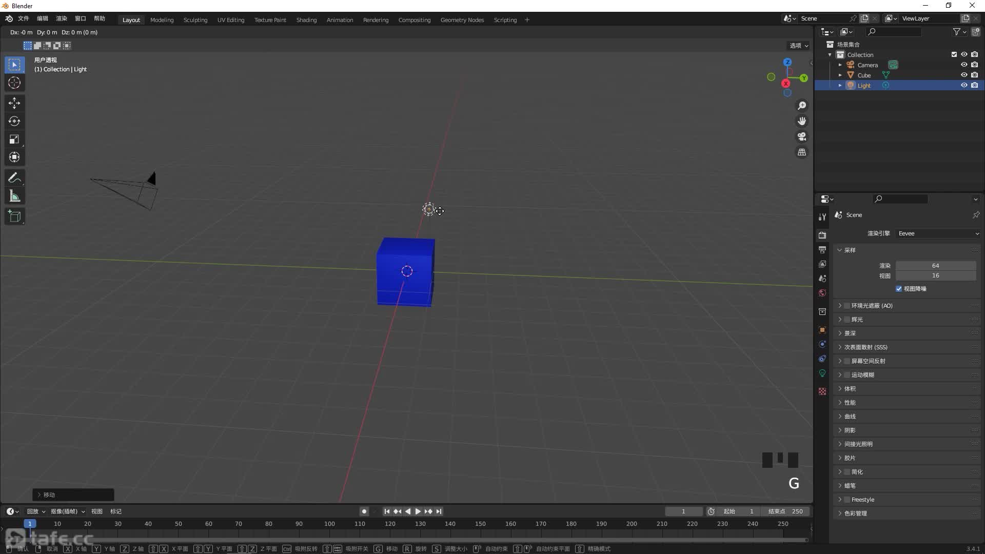
Task: Select the Measure tool icon
Action: [x=15, y=196]
